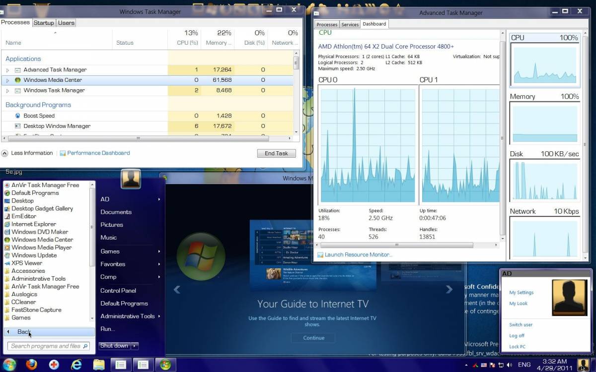The width and height of the screenshot is (596, 372).
Task: Sort processes by the CPU (%) column
Action: (187, 43)
